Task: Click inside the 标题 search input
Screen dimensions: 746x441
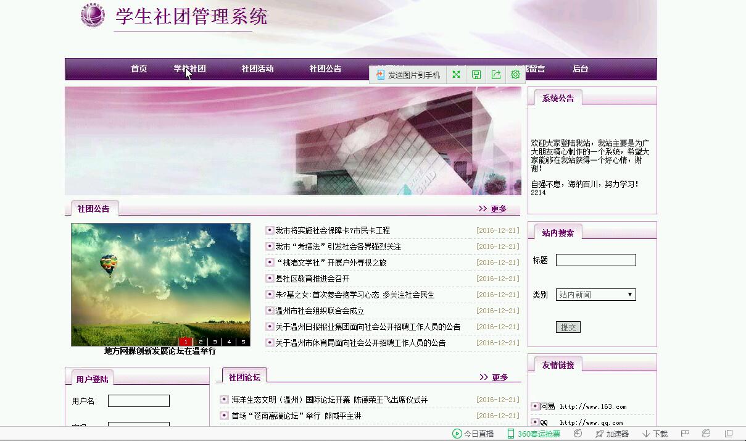Action: point(596,260)
